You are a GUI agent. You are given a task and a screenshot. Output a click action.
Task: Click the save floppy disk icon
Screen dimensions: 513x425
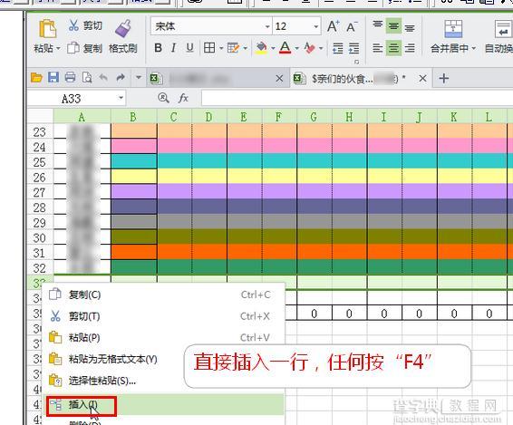(x=53, y=78)
